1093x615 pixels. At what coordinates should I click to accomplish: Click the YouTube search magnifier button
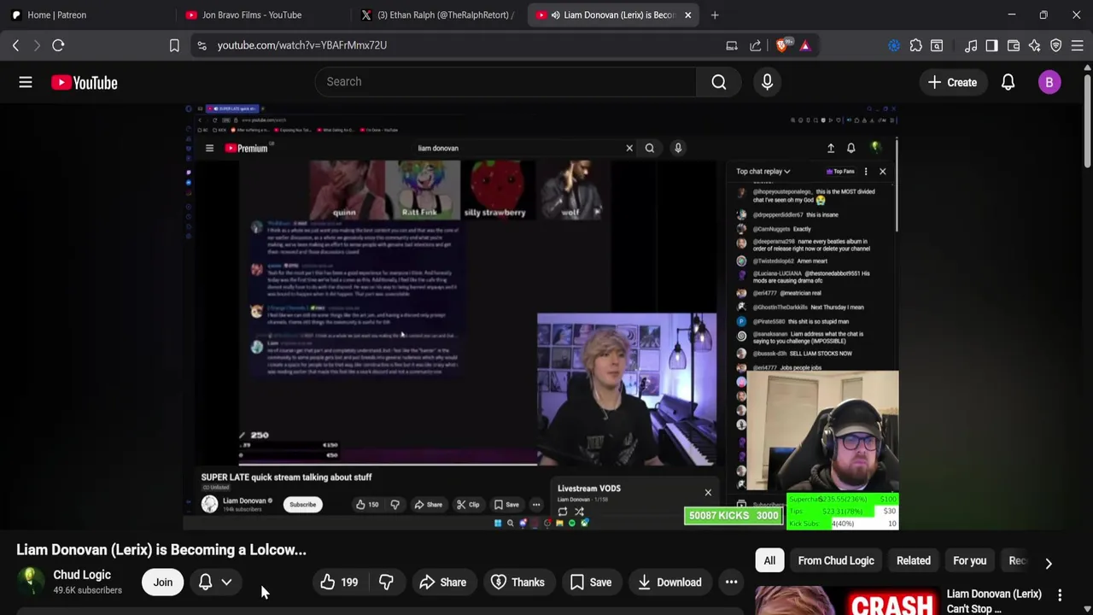pos(719,82)
